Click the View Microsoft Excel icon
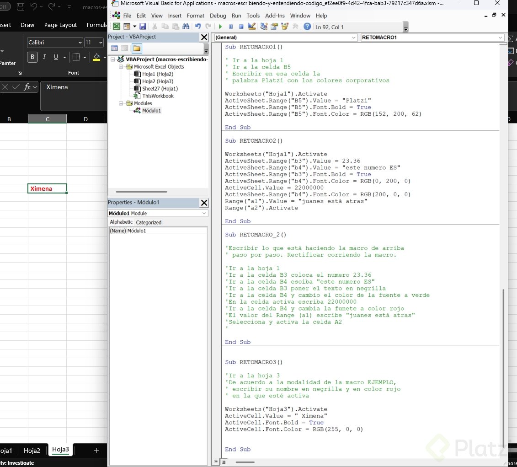Screen dimensions: 517x467 click(117, 27)
